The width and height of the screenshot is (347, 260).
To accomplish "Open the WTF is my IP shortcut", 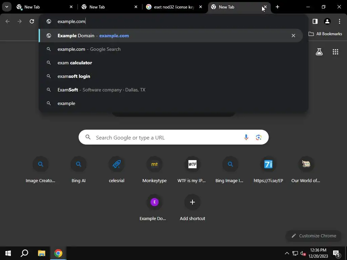I will [x=192, y=170].
